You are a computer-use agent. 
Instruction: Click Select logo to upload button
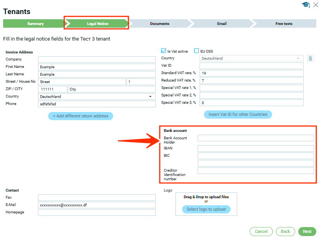(x=206, y=209)
